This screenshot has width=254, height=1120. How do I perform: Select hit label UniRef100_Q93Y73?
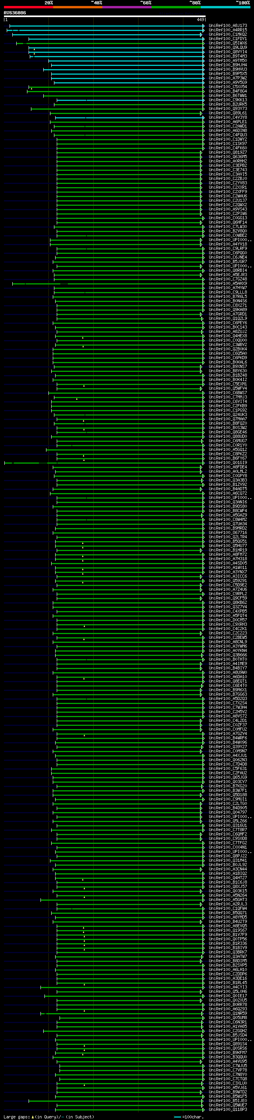click(x=227, y=109)
